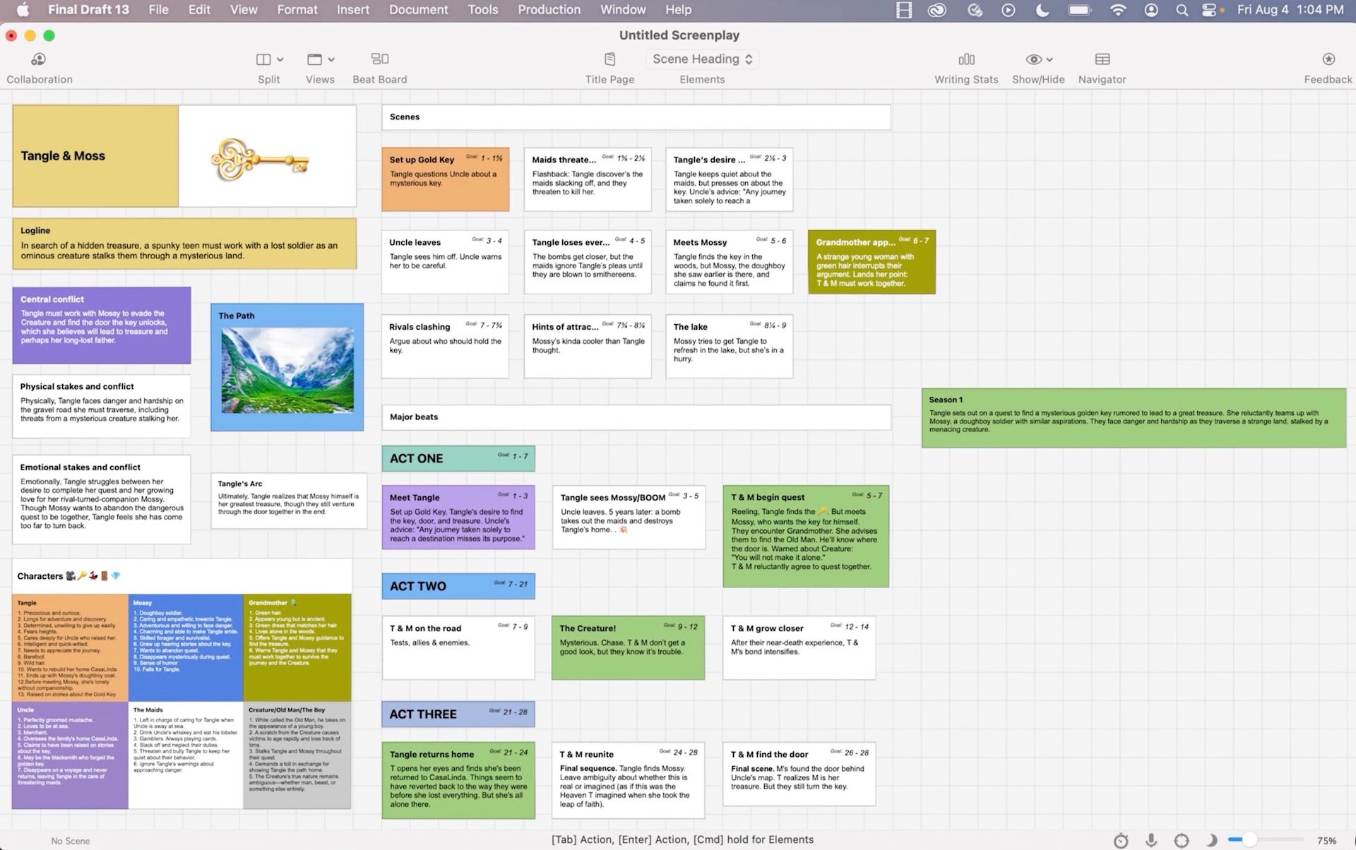
Task: Click the Major beats lane header
Action: pyautogui.click(x=636, y=417)
